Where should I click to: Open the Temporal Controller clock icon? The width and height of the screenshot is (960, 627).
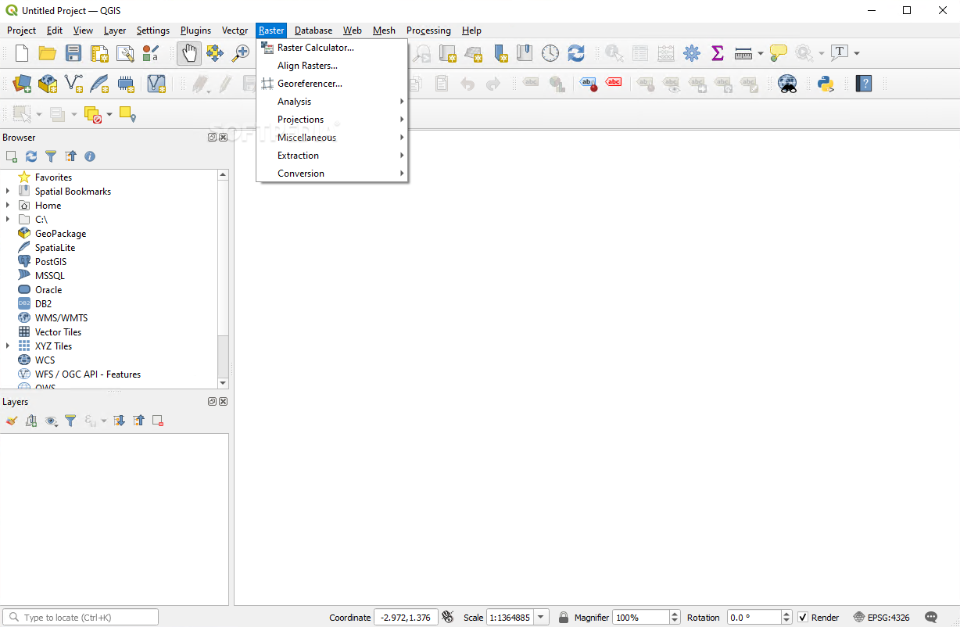[x=550, y=53]
